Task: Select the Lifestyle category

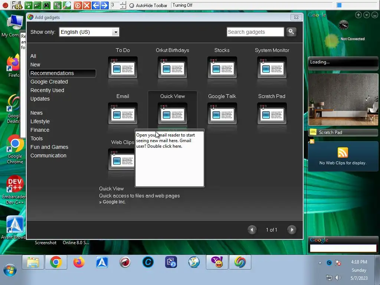Action: click(40, 121)
